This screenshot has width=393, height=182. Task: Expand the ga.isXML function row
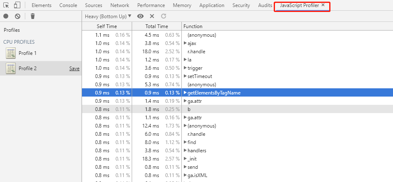click(185, 175)
